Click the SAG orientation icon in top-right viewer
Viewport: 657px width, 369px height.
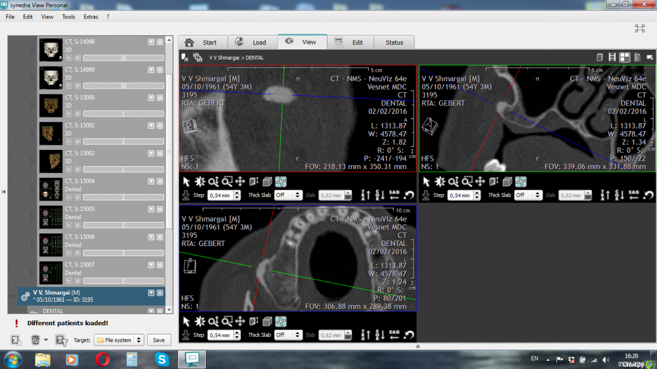coord(633,195)
